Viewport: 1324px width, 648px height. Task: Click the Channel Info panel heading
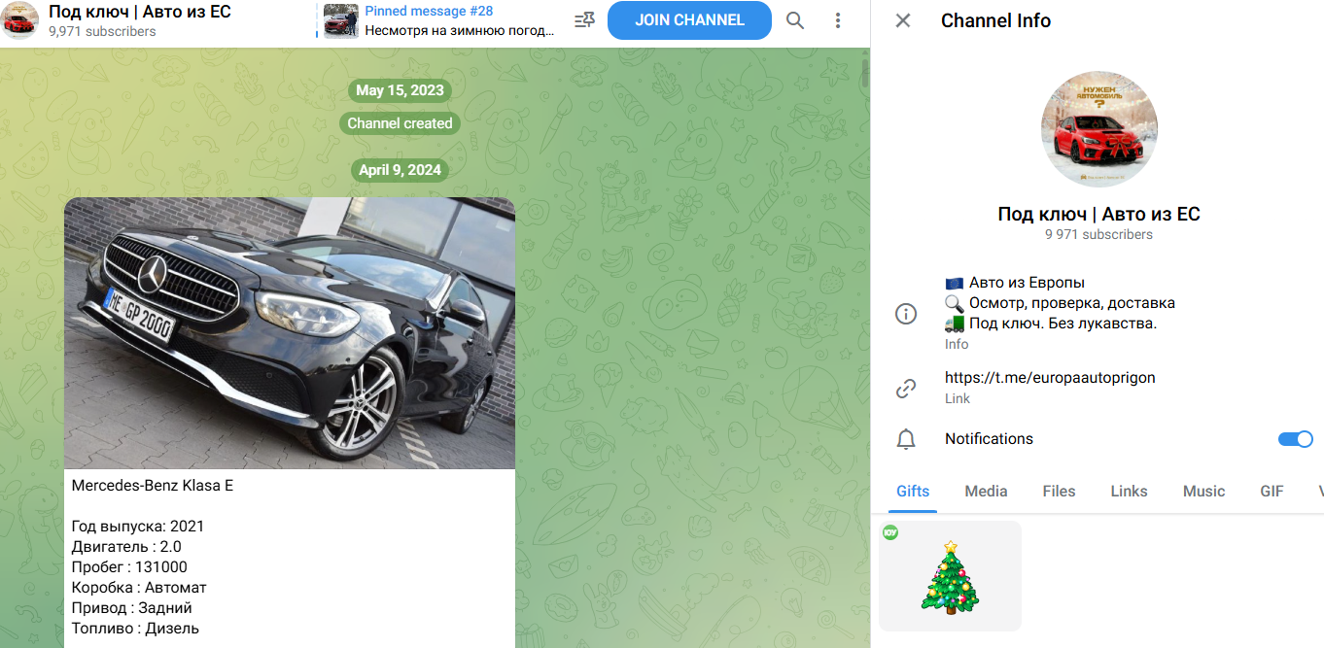click(x=995, y=20)
